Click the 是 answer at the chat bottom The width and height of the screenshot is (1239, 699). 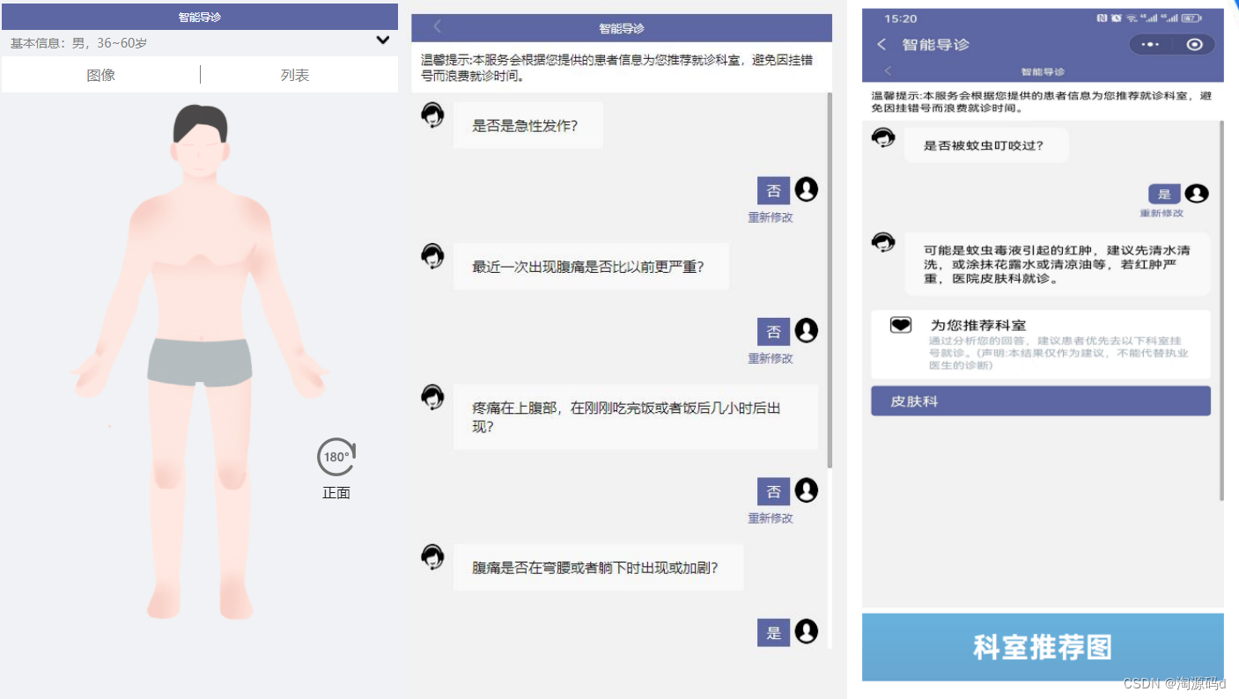(x=772, y=632)
